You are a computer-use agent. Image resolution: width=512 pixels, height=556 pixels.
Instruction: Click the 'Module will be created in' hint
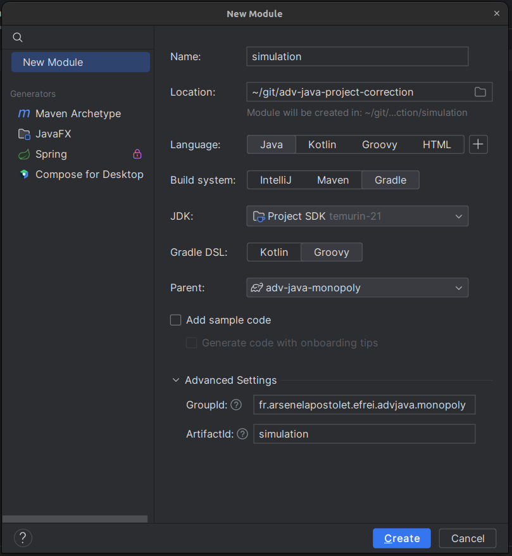(357, 113)
